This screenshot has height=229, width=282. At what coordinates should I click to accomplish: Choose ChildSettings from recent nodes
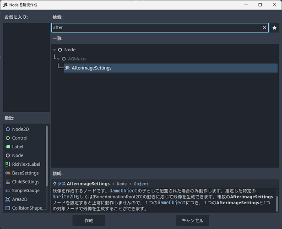tap(25, 182)
